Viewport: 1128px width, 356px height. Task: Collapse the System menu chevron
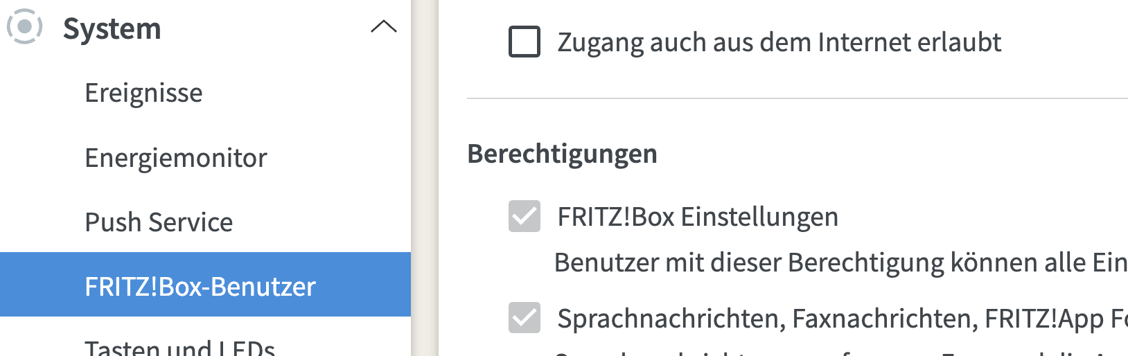[x=384, y=27]
